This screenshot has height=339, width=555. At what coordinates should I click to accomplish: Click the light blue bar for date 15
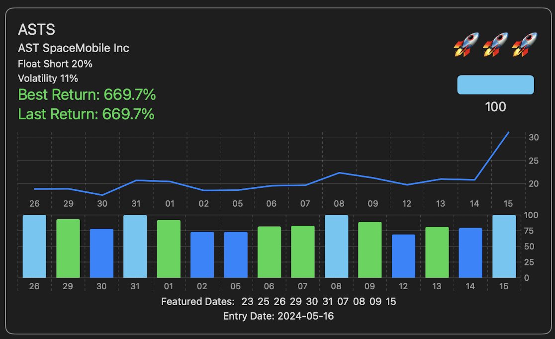[x=504, y=246]
